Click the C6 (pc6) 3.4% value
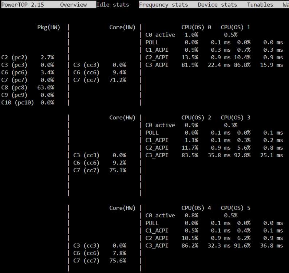289x273 pixels. tap(47, 72)
